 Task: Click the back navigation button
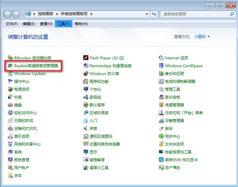pyautogui.click(x=8, y=14)
